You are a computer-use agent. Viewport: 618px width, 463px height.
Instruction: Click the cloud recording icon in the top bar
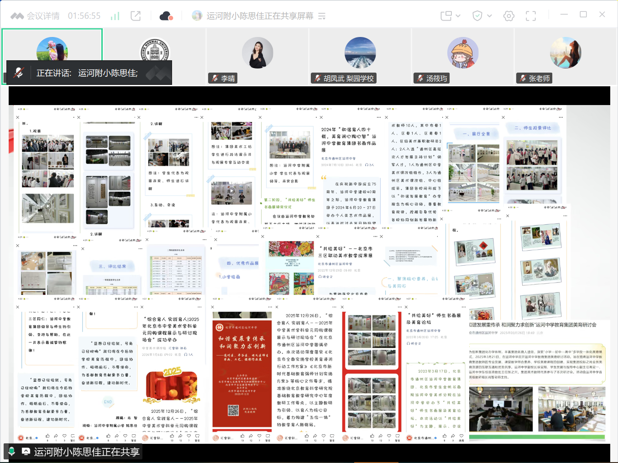point(165,16)
